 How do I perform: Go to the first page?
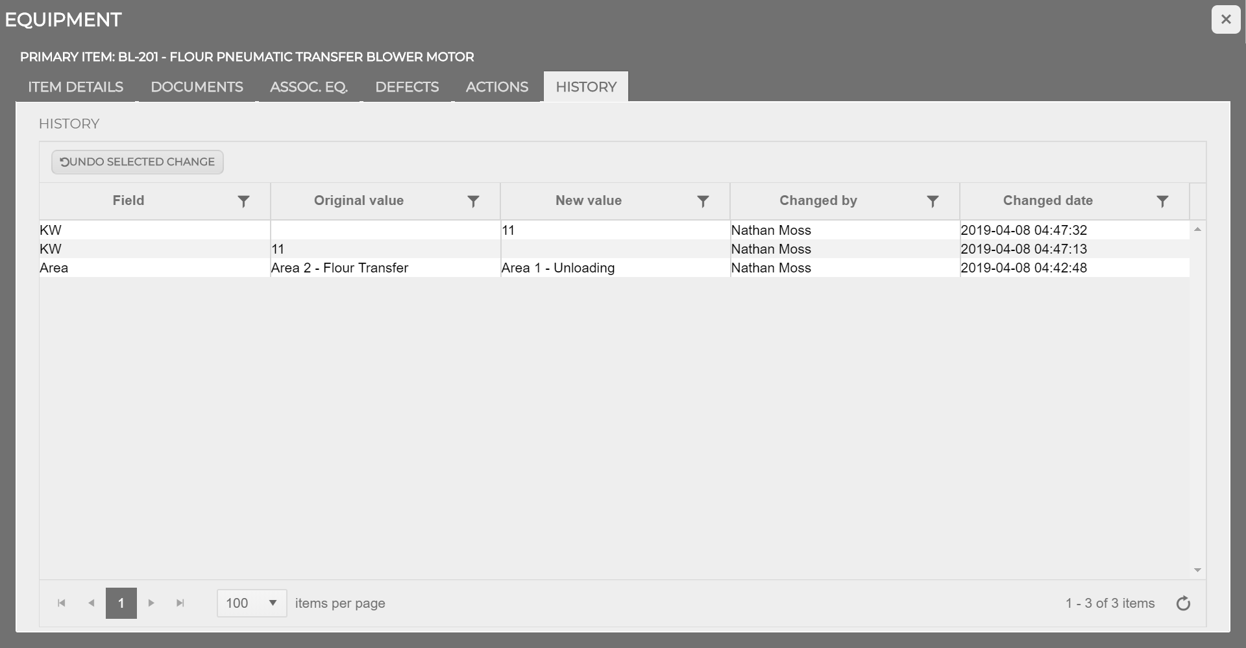[x=62, y=603]
